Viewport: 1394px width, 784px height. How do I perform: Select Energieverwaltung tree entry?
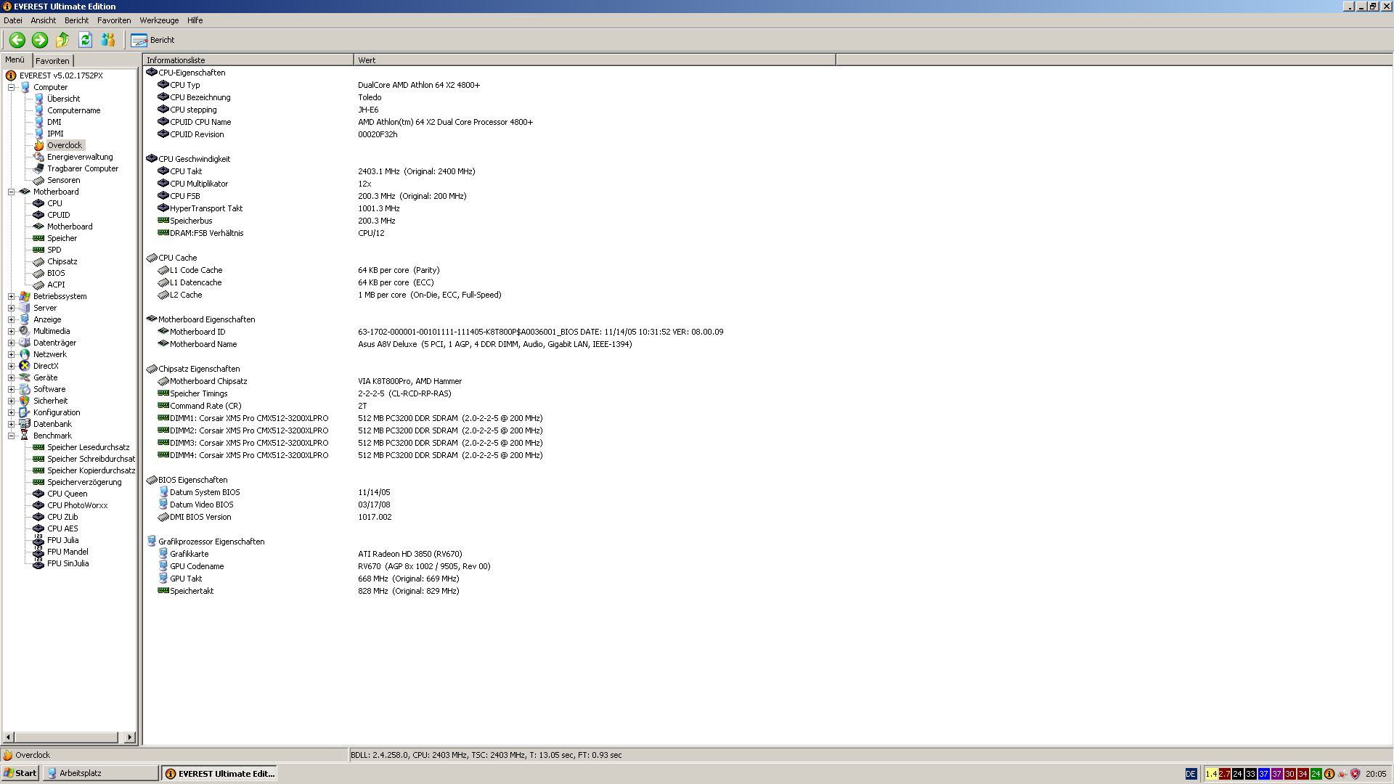point(80,157)
